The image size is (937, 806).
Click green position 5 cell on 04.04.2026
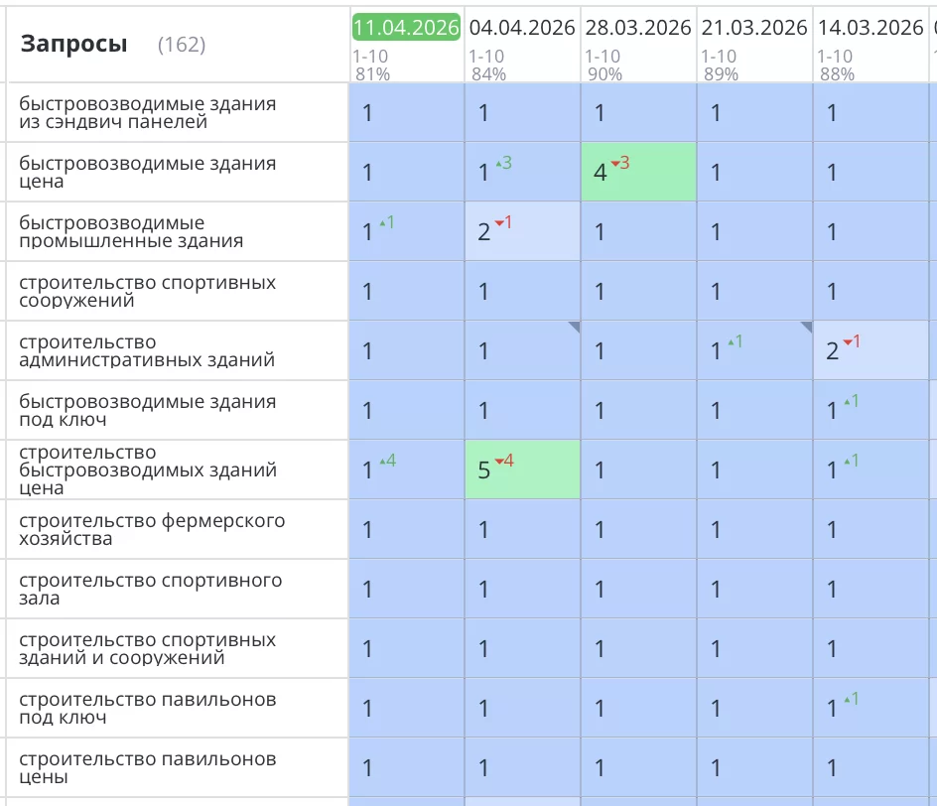522,470
